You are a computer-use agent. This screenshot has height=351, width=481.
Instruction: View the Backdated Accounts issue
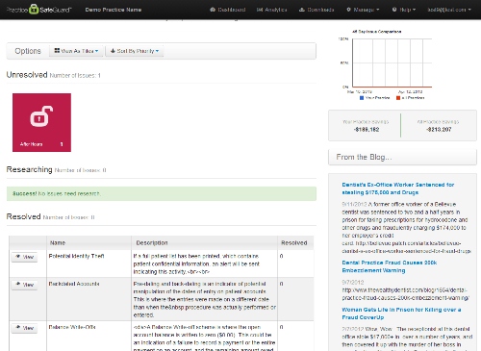pyautogui.click(x=24, y=285)
